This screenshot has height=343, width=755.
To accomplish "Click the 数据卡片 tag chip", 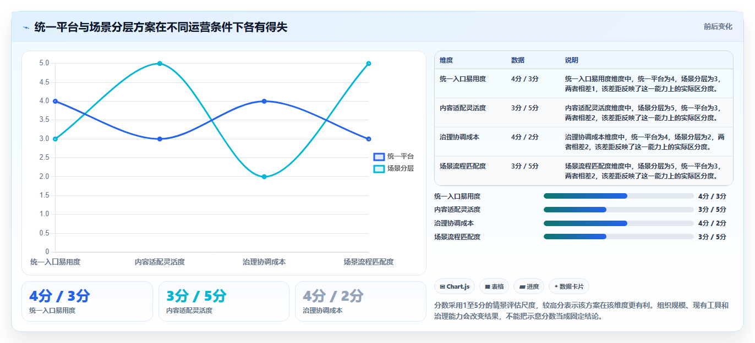I will [569, 286].
